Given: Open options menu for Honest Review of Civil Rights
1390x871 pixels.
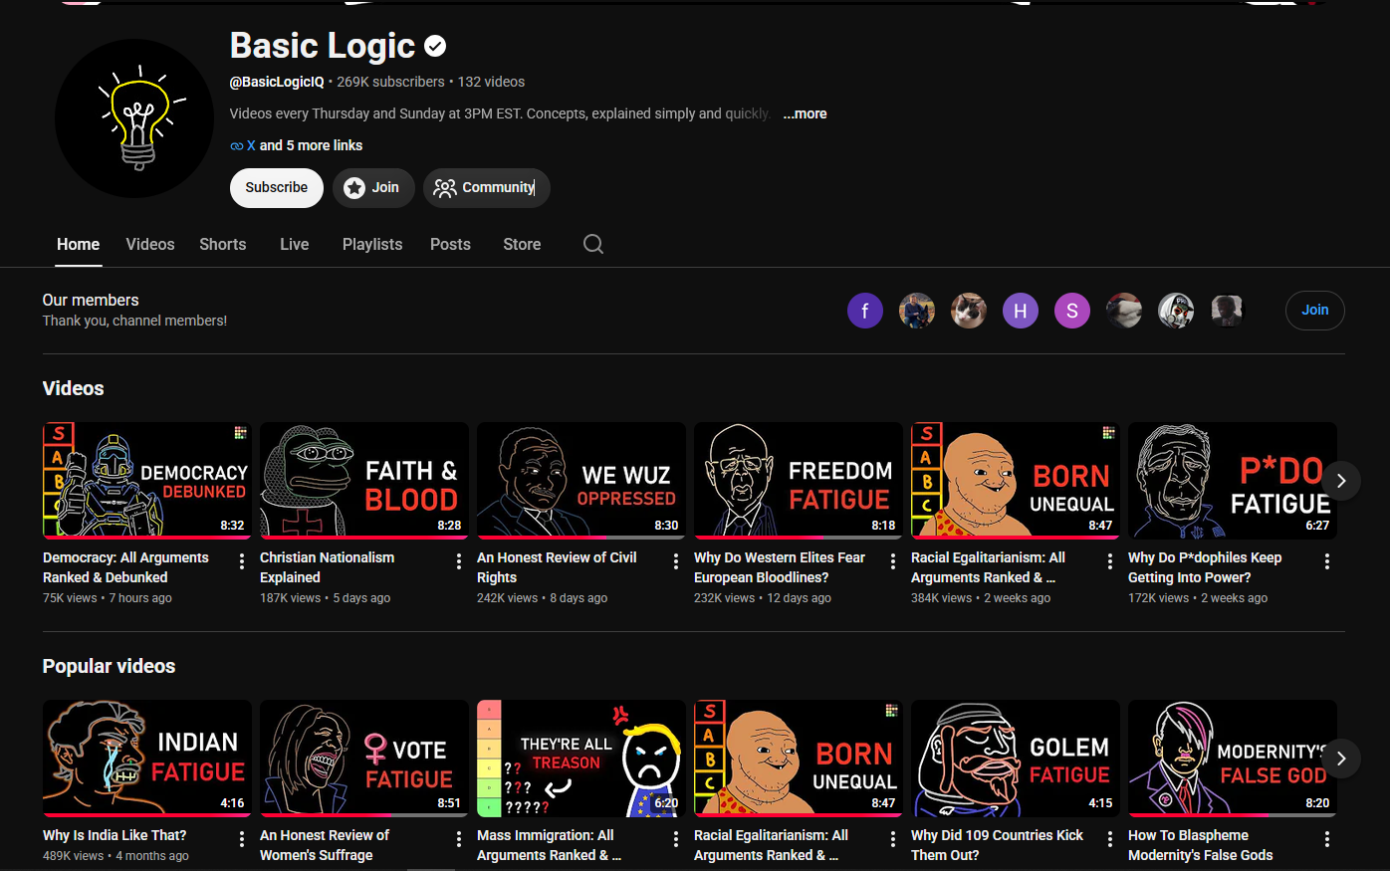Looking at the screenshot, I should [x=676, y=561].
